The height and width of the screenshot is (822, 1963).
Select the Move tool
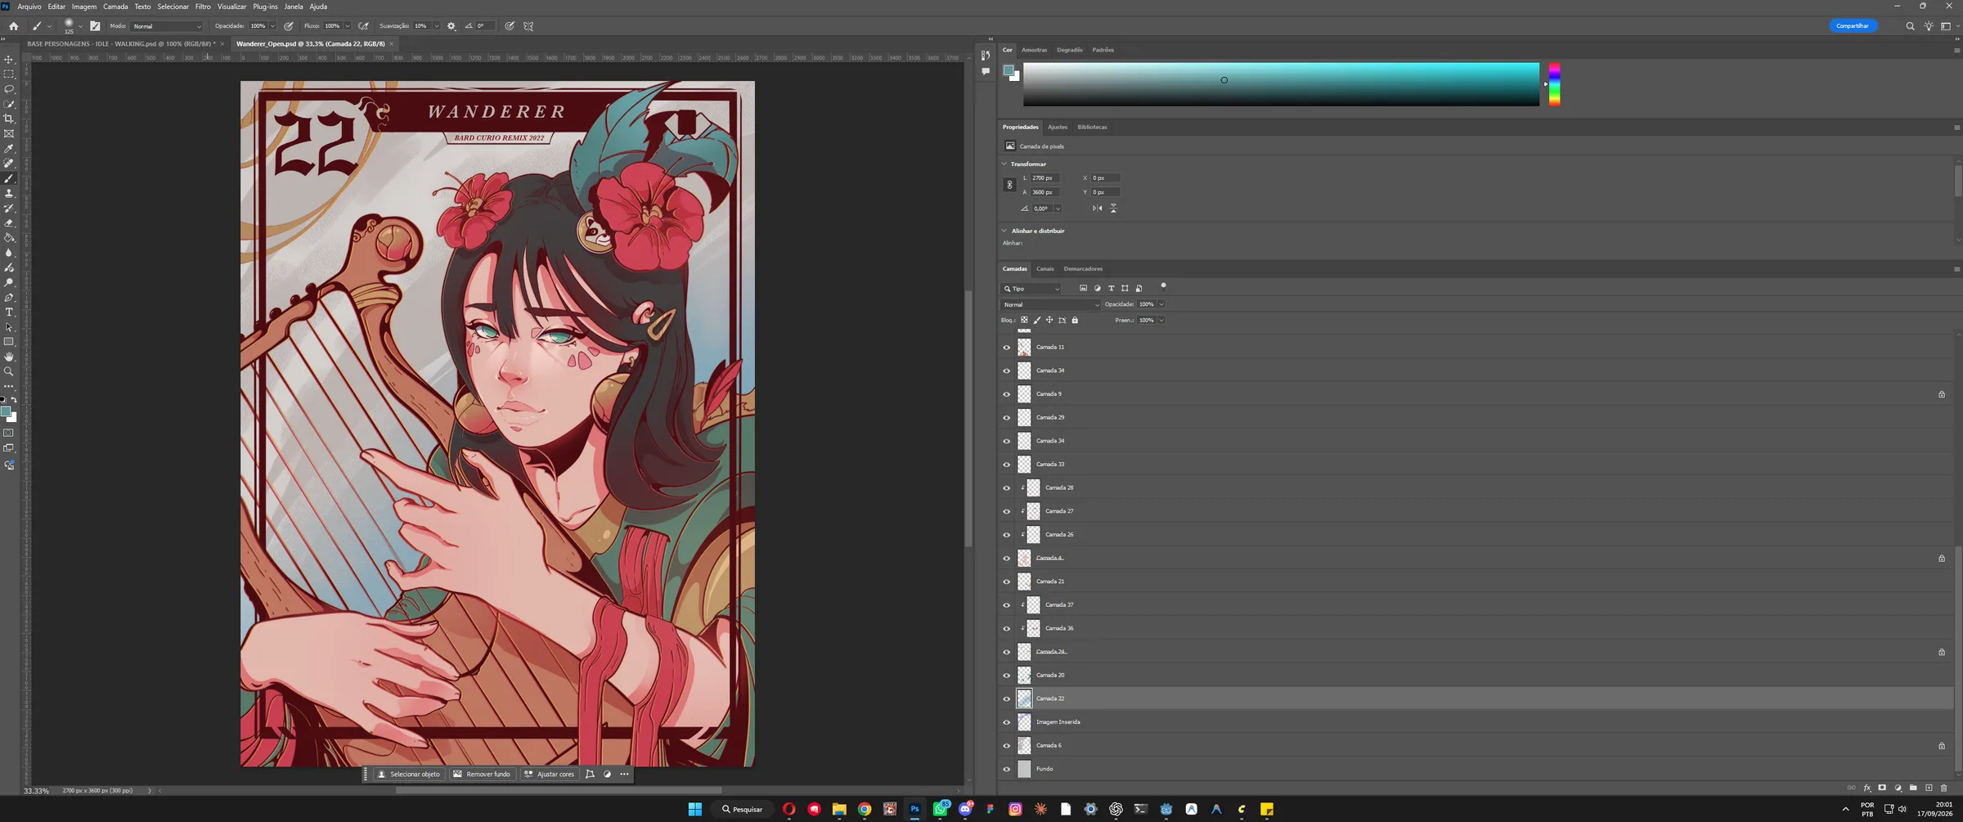pos(9,60)
